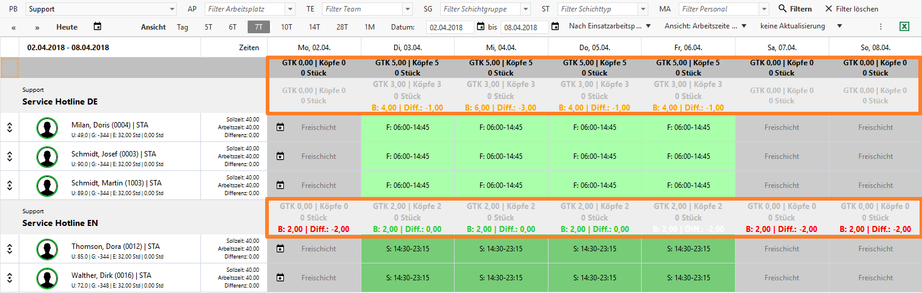
Task: Open the calendar picker next to Heute
Action: [97, 27]
